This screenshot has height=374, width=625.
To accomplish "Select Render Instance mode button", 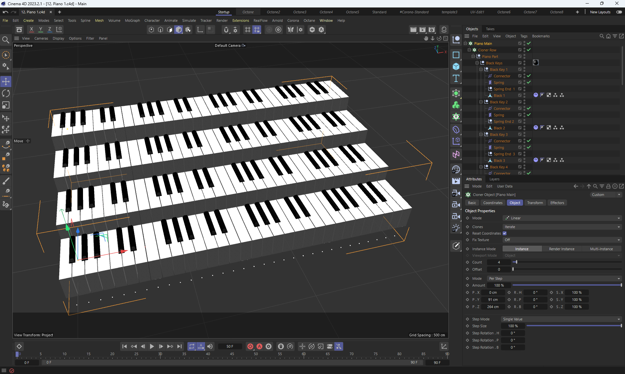I will (x=562, y=249).
